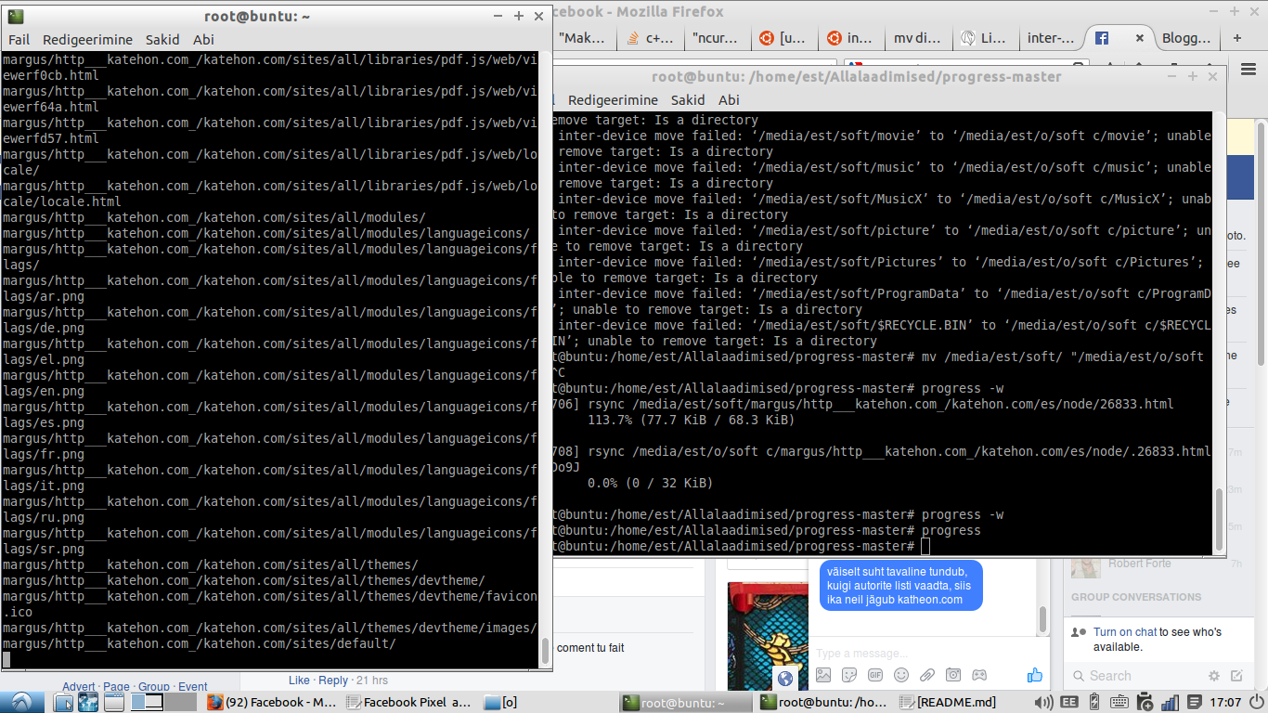Screen dimensions: 1268x713
Task: Open the system start menu
Action: (x=20, y=702)
